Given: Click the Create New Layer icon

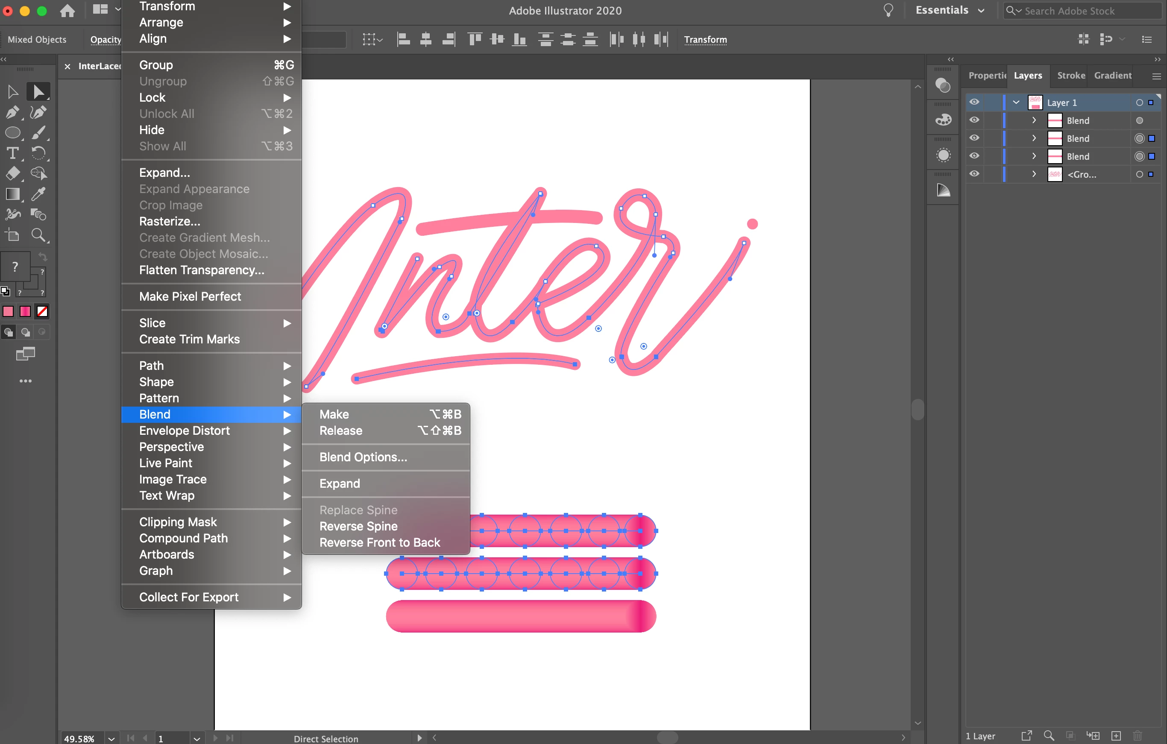Looking at the screenshot, I should pyautogui.click(x=1116, y=736).
